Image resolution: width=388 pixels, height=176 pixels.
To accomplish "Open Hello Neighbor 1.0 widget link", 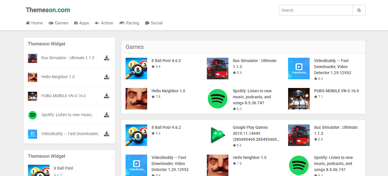I will (58, 77).
